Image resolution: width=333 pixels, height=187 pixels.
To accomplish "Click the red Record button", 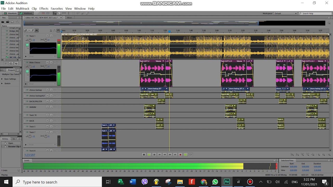I will coord(180,155).
